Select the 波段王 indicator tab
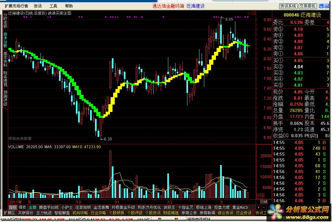Viewport: 332px width, 222px height. point(169,207)
